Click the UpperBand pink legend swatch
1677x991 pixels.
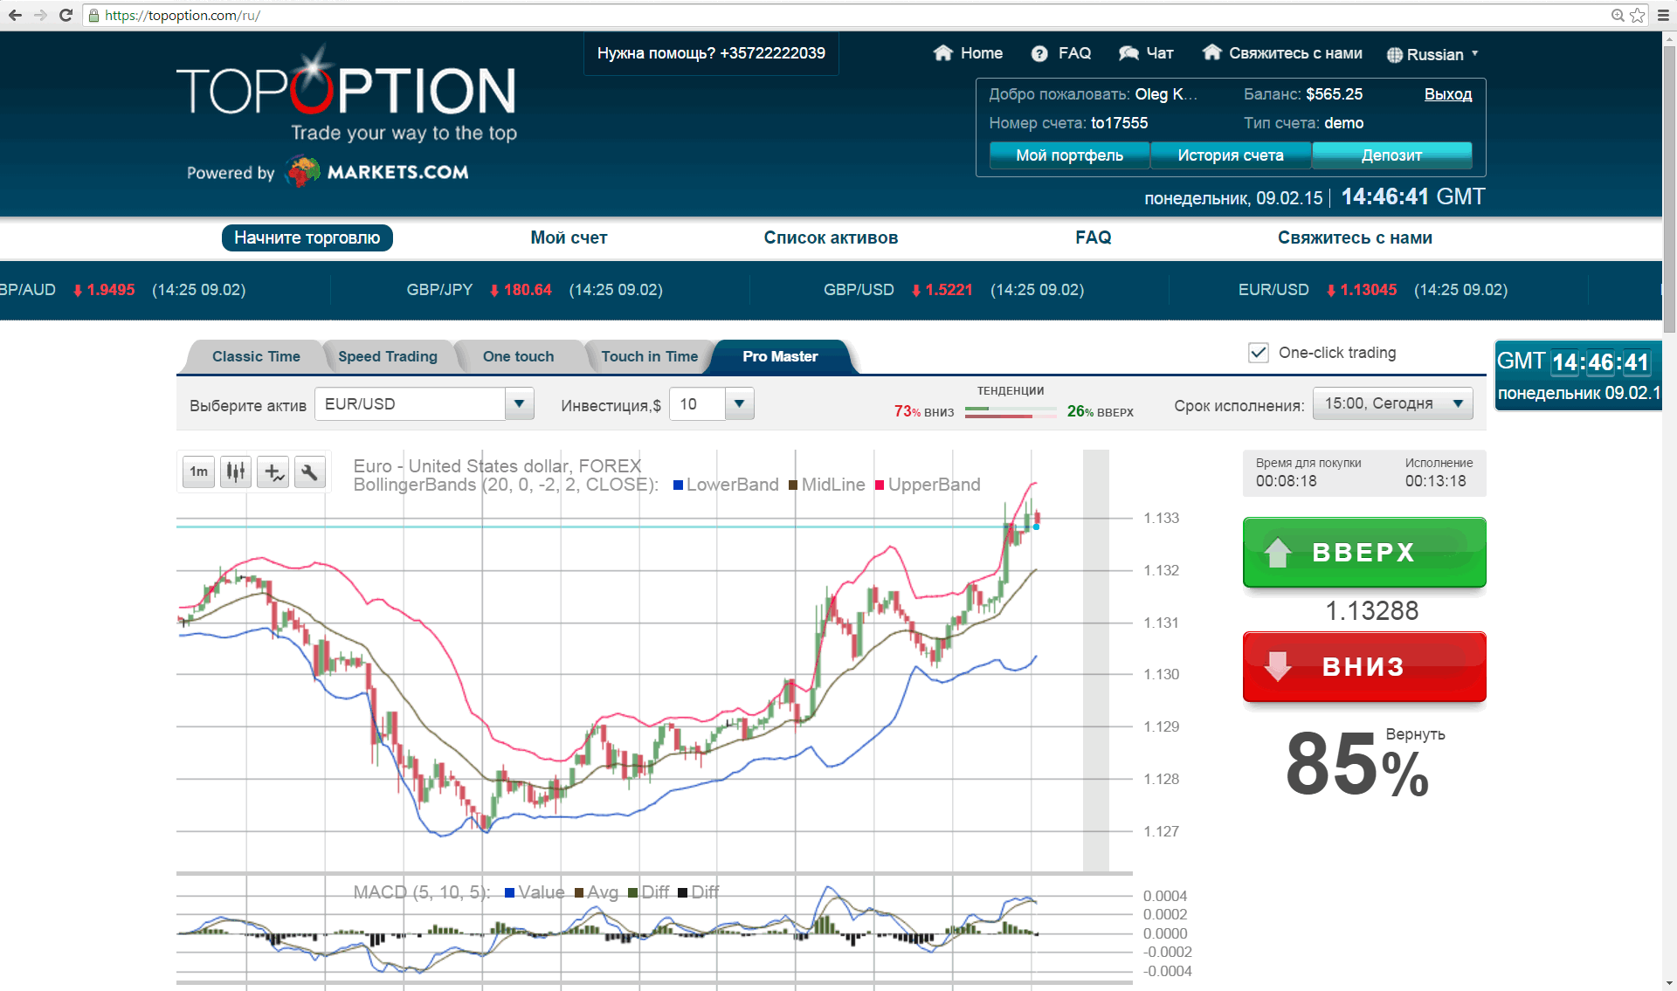tap(880, 485)
